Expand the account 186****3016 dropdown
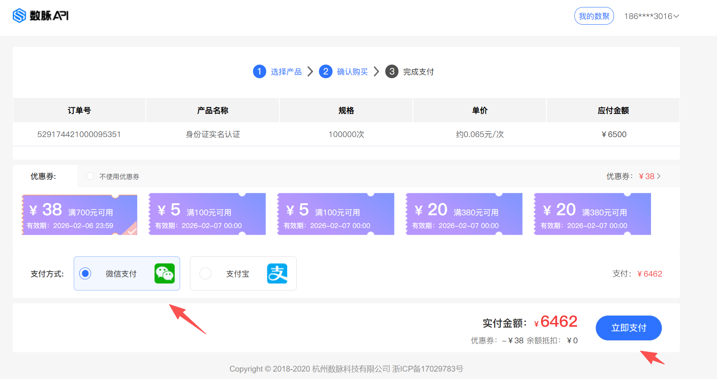 pos(651,16)
